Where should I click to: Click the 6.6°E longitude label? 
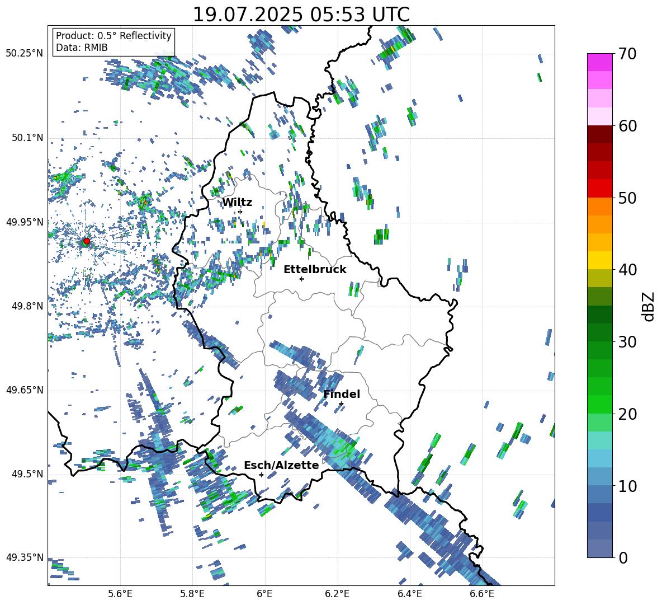[482, 594]
